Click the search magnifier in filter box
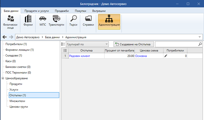Viewport: 204px width, 120px height. (x=200, y=44)
